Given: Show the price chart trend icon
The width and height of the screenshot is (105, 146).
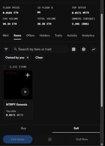Looking at the screenshot, I should [x=94, y=49].
